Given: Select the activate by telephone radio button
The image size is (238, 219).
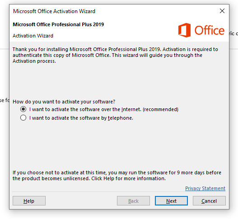Looking at the screenshot, I should coord(23,118).
